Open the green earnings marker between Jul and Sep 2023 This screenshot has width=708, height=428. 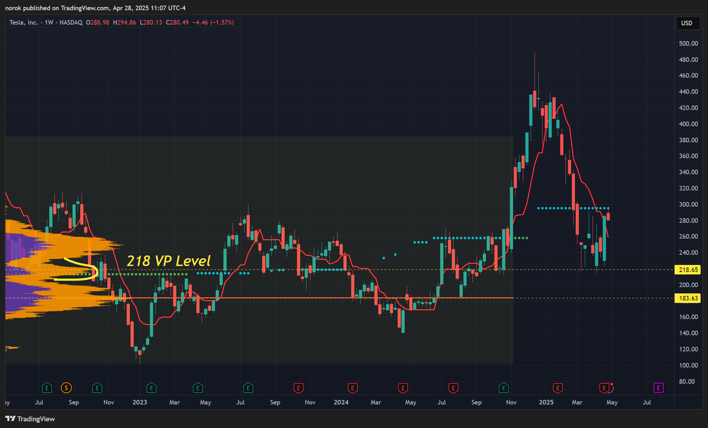248,388
